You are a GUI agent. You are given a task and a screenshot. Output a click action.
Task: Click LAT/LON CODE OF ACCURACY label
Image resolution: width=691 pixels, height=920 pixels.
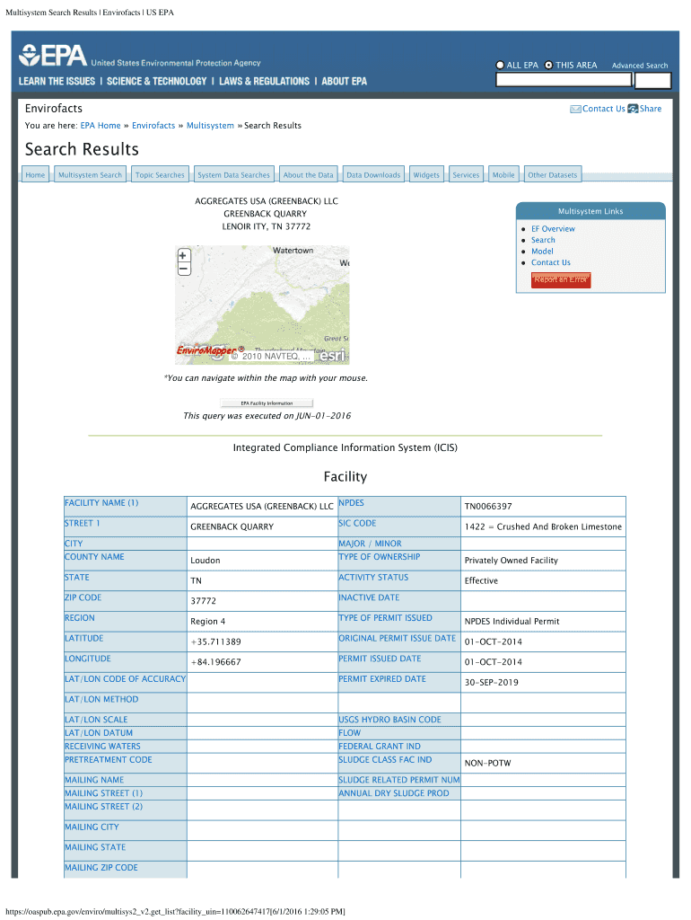(x=125, y=679)
